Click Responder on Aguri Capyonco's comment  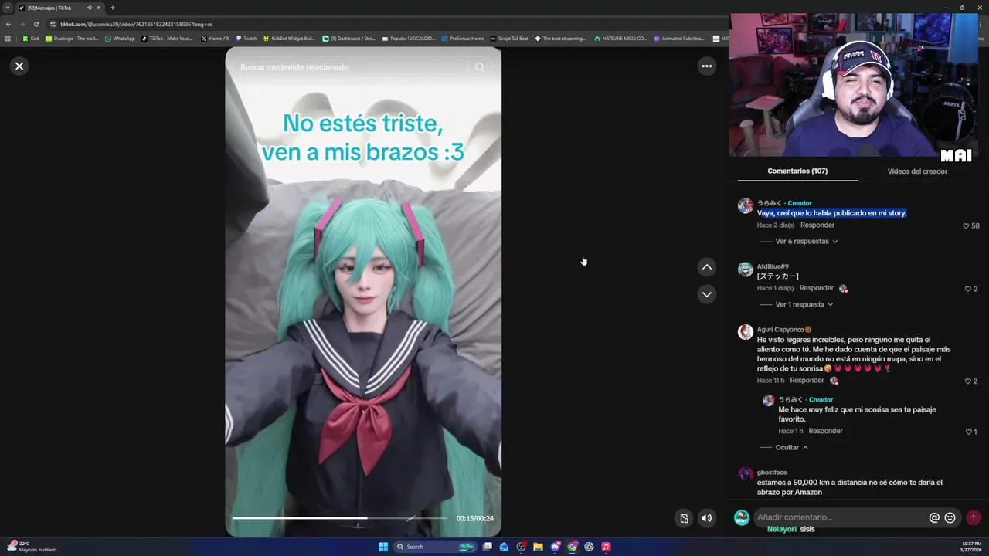(807, 381)
